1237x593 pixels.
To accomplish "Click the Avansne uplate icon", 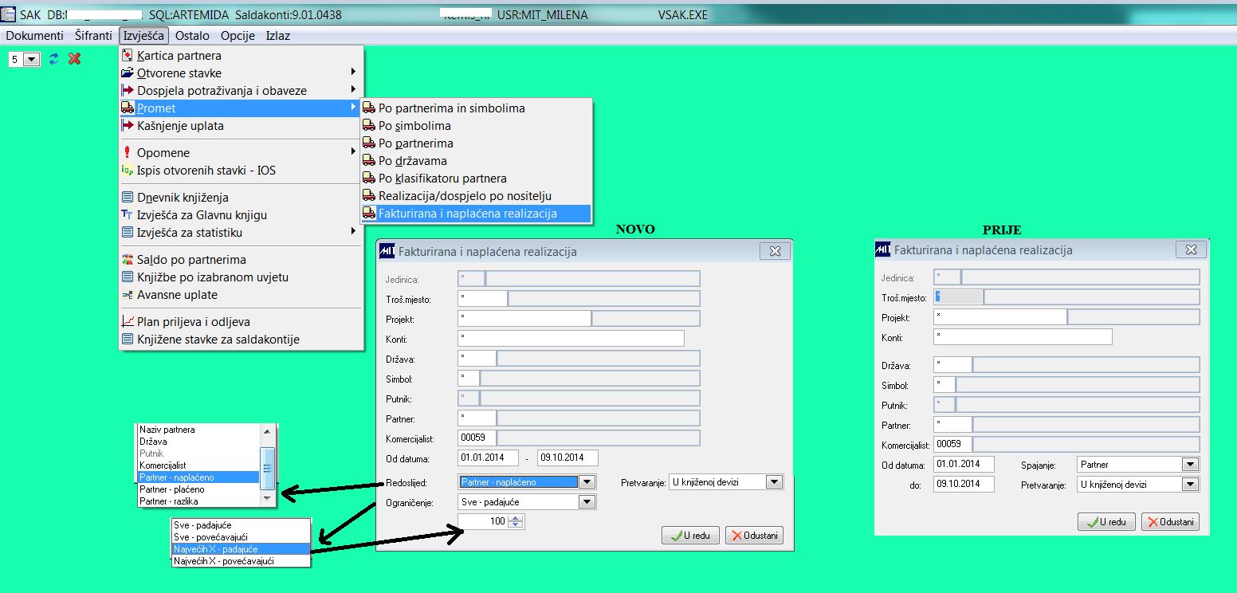I will [x=128, y=295].
